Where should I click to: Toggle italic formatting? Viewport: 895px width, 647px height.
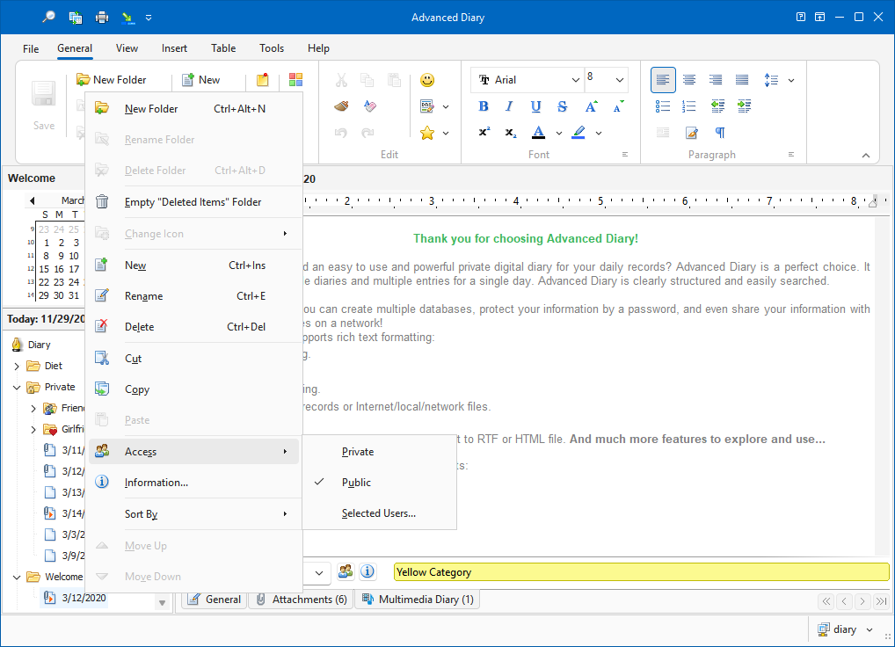click(x=509, y=106)
